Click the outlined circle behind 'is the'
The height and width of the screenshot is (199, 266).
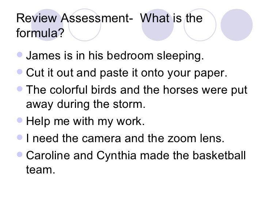[200, 25]
